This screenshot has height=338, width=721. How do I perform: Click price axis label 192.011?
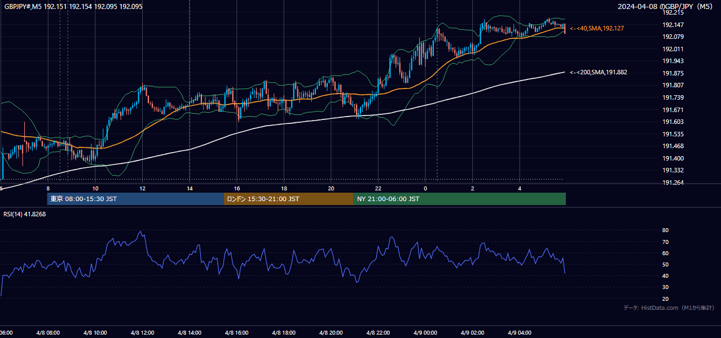click(x=672, y=49)
